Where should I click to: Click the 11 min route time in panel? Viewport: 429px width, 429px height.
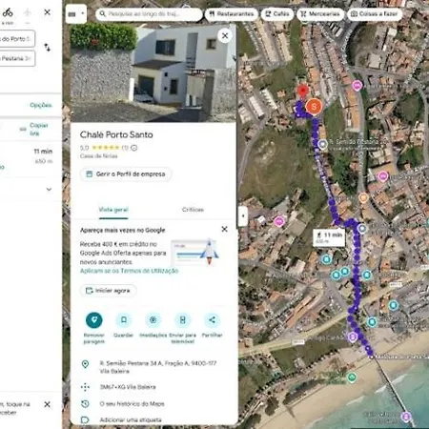point(43,152)
